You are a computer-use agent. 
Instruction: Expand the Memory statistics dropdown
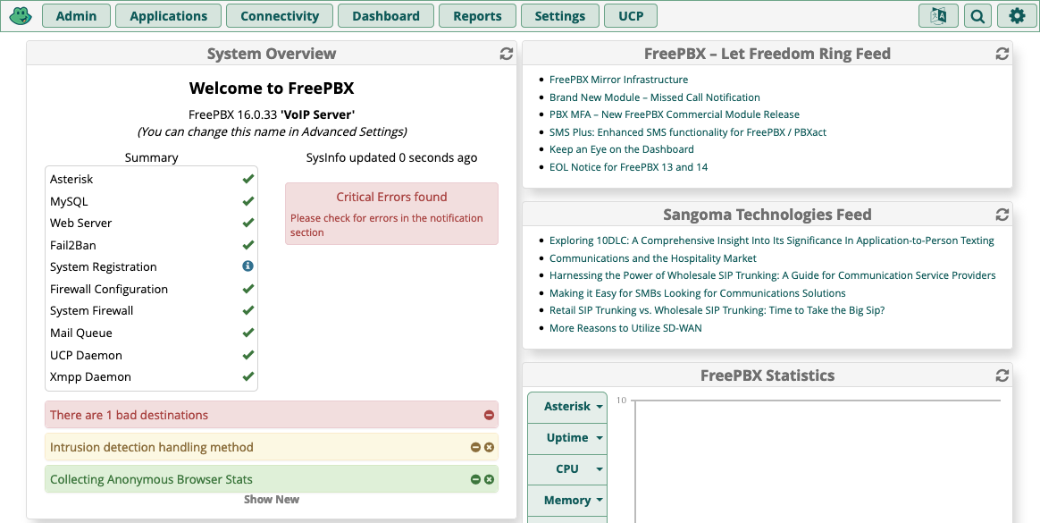[567, 500]
